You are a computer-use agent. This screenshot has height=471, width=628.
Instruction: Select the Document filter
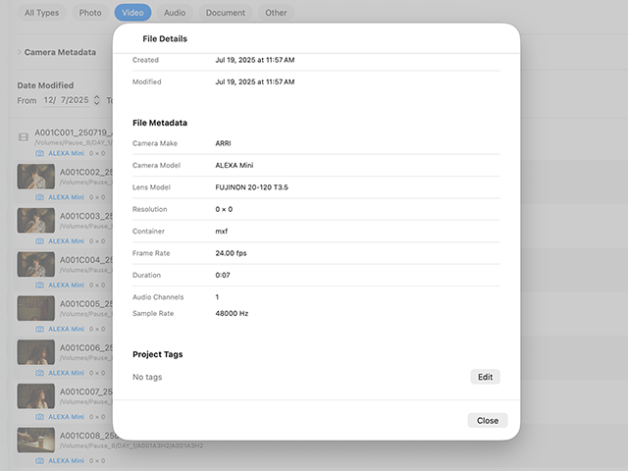pyautogui.click(x=226, y=13)
